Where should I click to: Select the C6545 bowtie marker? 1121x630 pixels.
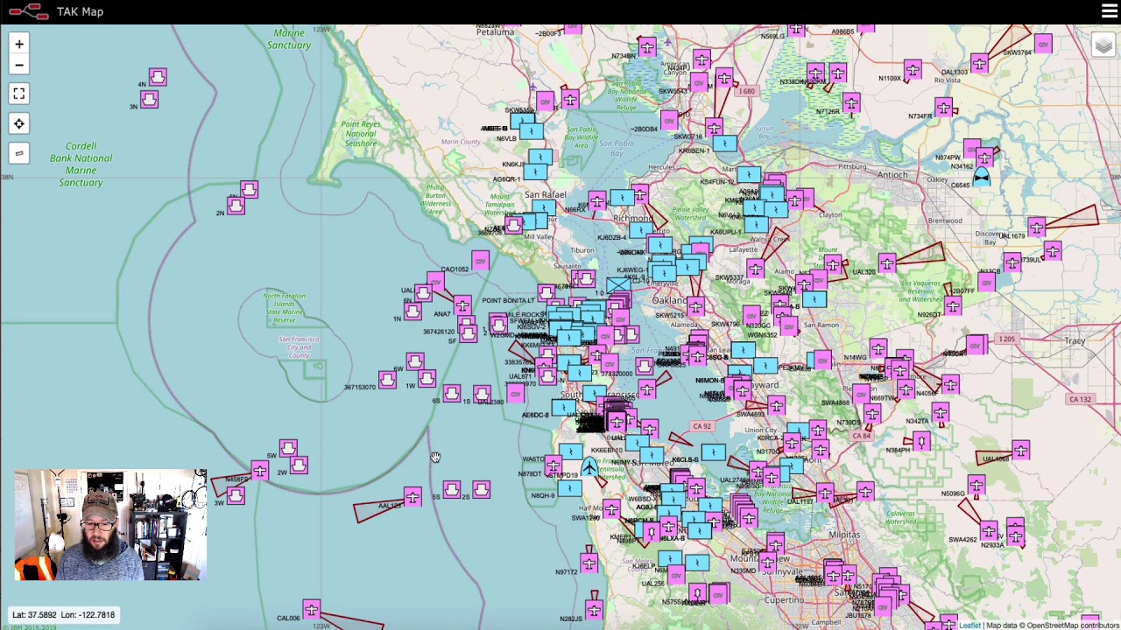coord(981,178)
